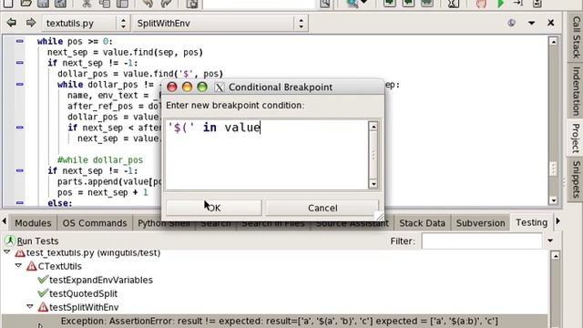Fold the 'while pos >= 0' block
The image size is (583, 328).
point(20,41)
